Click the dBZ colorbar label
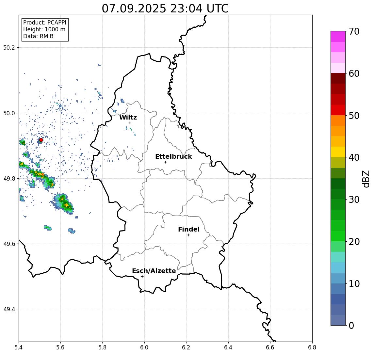 pos(366,179)
